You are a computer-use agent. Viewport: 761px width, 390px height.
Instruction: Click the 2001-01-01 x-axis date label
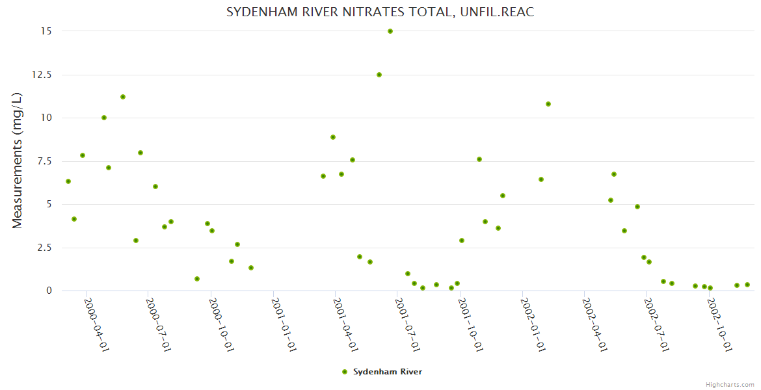pyautogui.click(x=284, y=324)
